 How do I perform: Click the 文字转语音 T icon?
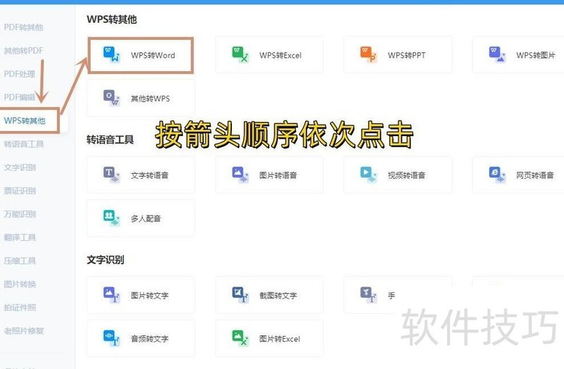[x=111, y=175]
